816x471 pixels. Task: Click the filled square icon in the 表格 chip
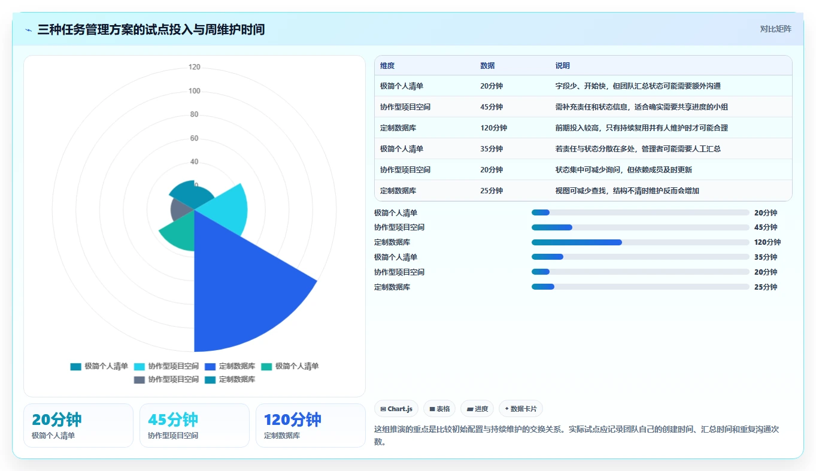[x=432, y=409]
